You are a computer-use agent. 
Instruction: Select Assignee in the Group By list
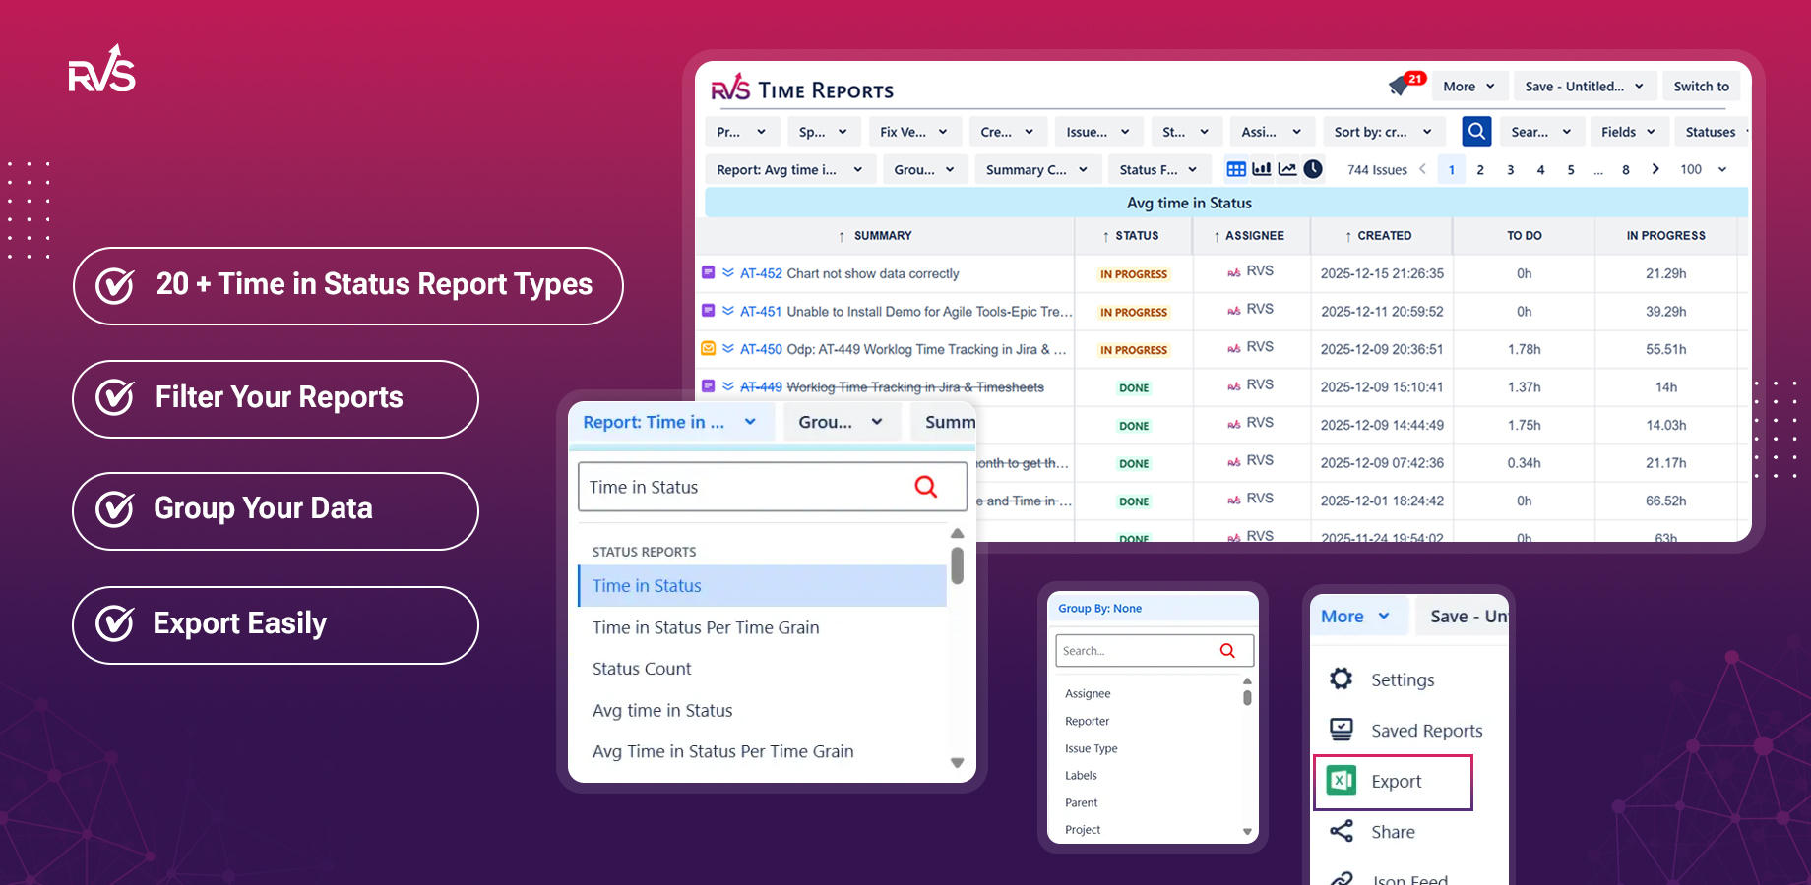[x=1087, y=693]
